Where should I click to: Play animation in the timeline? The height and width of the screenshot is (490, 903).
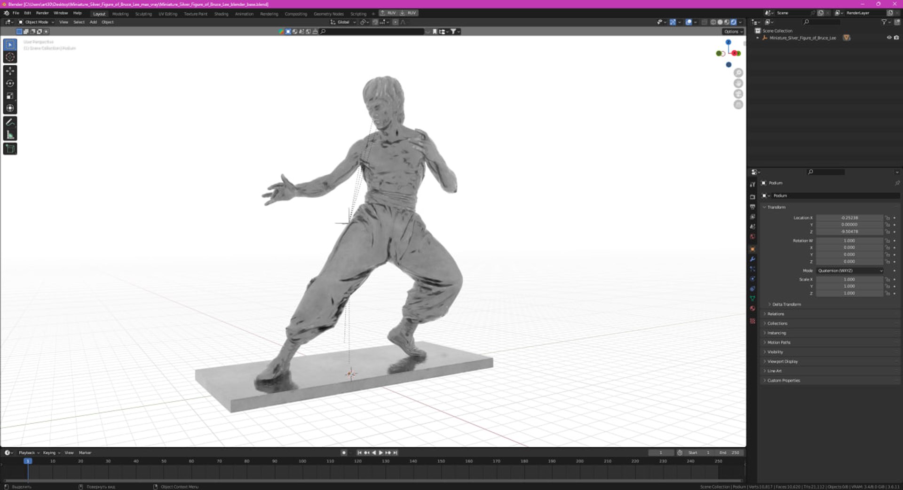tap(381, 453)
